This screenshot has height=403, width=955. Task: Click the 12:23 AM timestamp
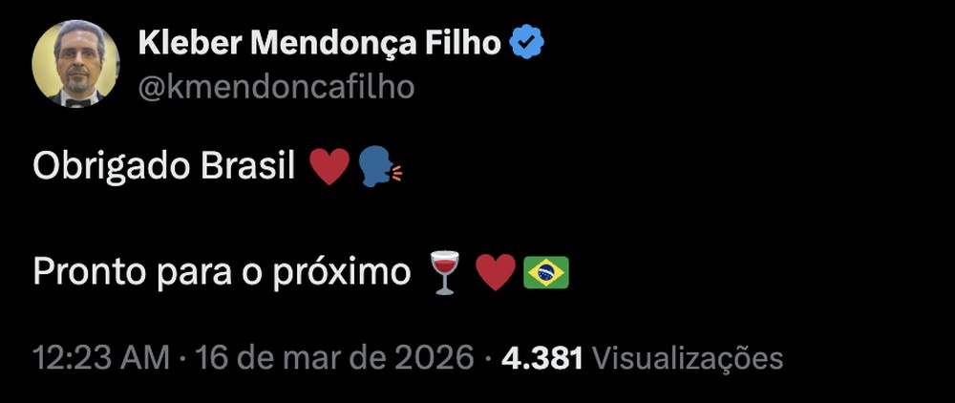101,359
